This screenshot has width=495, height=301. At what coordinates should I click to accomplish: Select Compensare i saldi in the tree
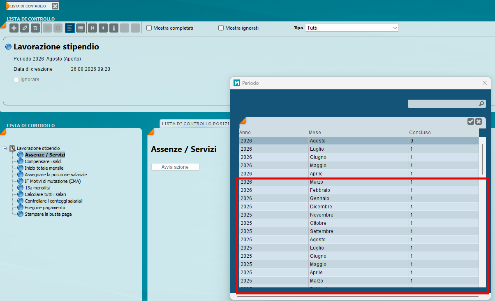click(x=43, y=161)
